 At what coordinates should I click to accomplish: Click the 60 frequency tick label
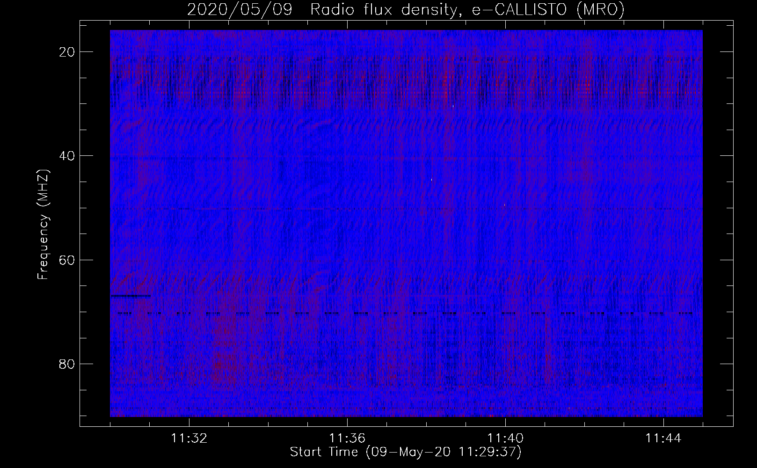[x=67, y=260]
